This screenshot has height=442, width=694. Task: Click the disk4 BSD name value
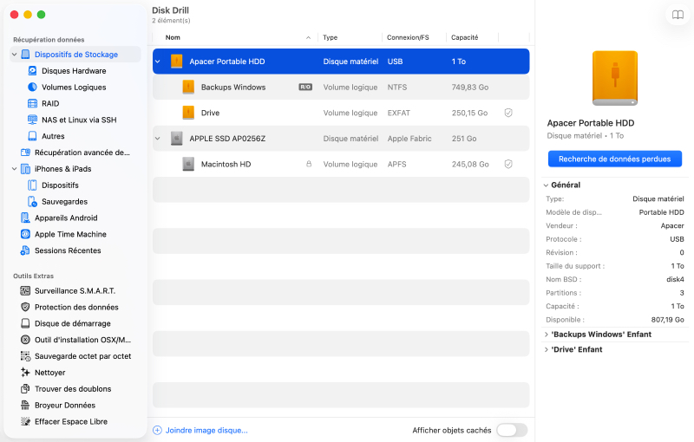click(675, 279)
